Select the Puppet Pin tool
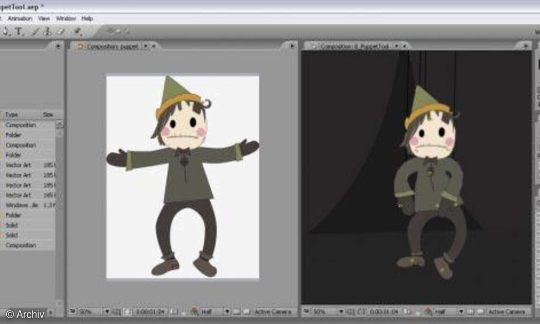The image size is (540, 324). point(77,31)
